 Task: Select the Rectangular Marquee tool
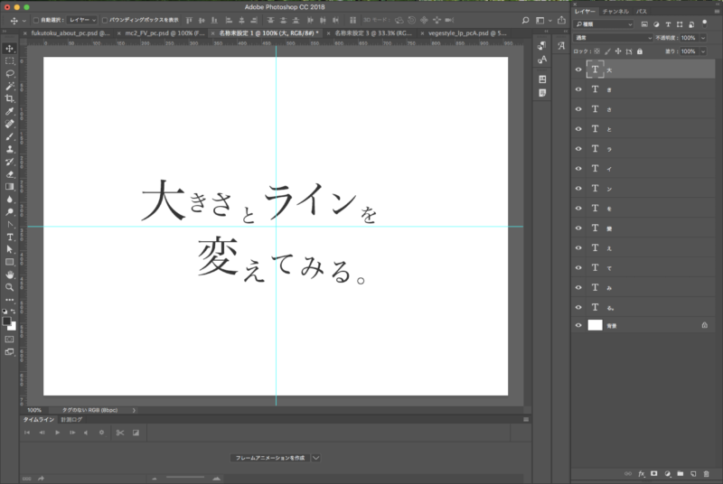click(x=10, y=60)
